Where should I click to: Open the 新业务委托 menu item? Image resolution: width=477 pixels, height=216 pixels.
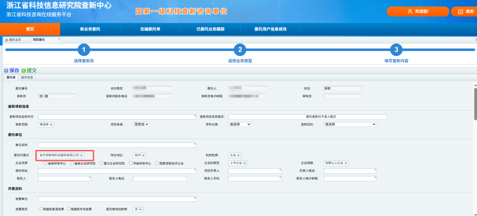click(90, 29)
